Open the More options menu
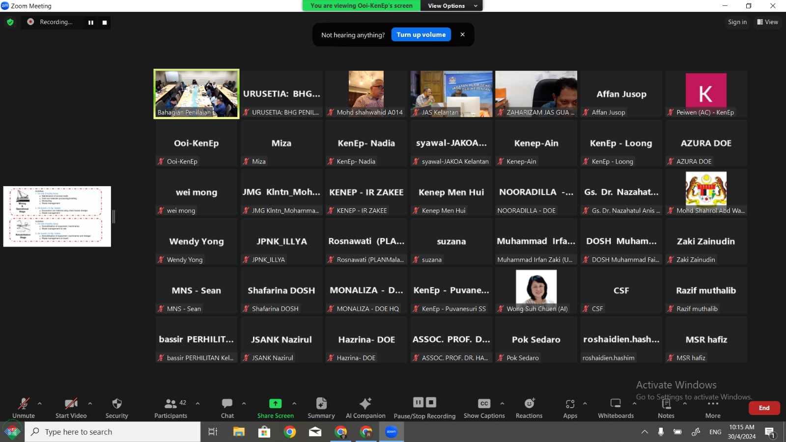This screenshot has height=442, width=786. coord(713,408)
